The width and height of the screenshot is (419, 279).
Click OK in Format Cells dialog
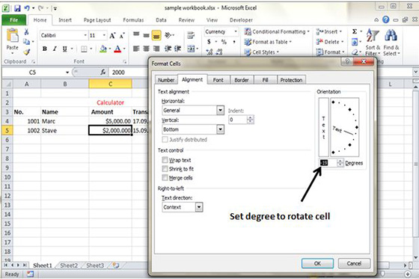pyautogui.click(x=317, y=263)
